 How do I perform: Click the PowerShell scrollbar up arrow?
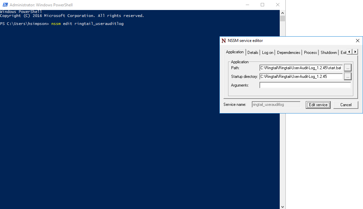click(282, 13)
